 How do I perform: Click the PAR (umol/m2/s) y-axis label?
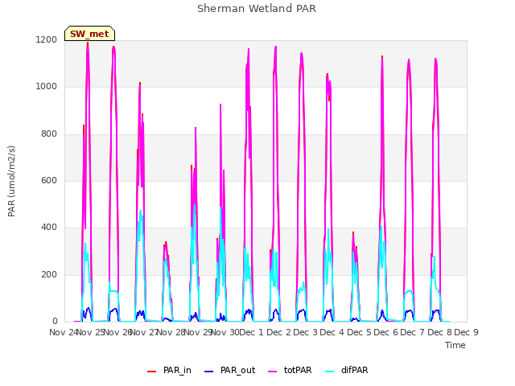tap(11, 181)
